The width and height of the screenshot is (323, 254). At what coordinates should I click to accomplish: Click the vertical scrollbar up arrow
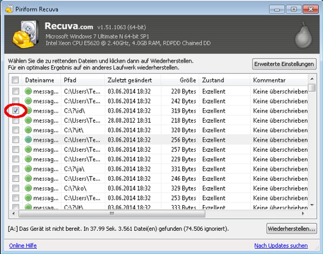pos(312,79)
